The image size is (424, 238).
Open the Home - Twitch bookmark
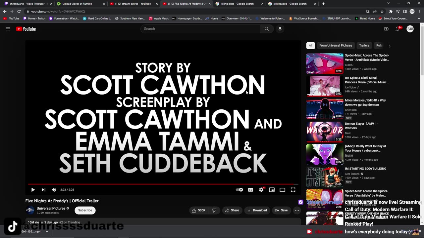(34, 19)
